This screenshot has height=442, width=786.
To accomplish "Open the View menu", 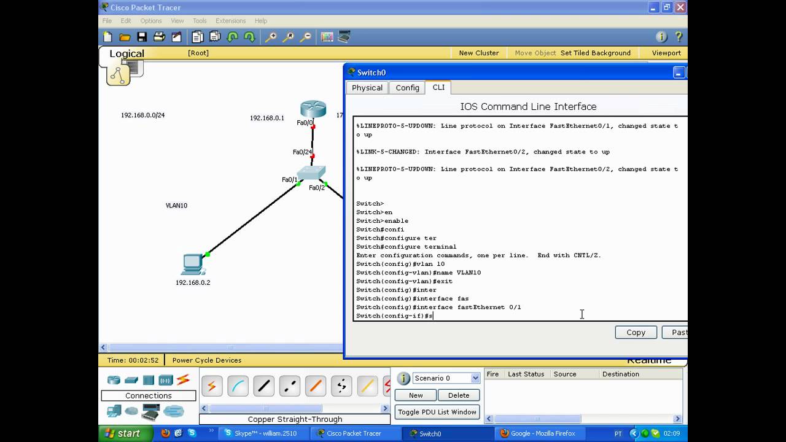I will [177, 21].
